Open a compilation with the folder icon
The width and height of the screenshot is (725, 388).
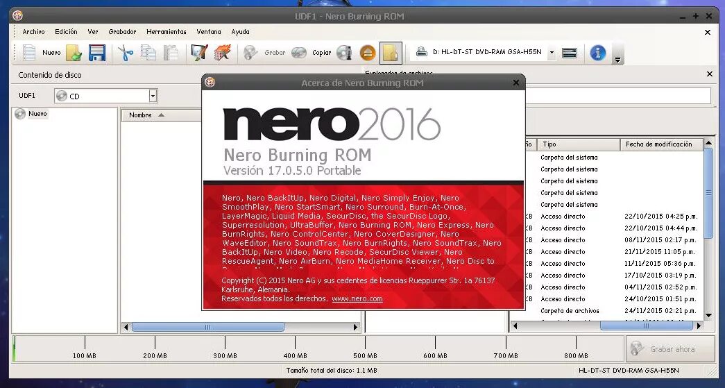pos(74,53)
